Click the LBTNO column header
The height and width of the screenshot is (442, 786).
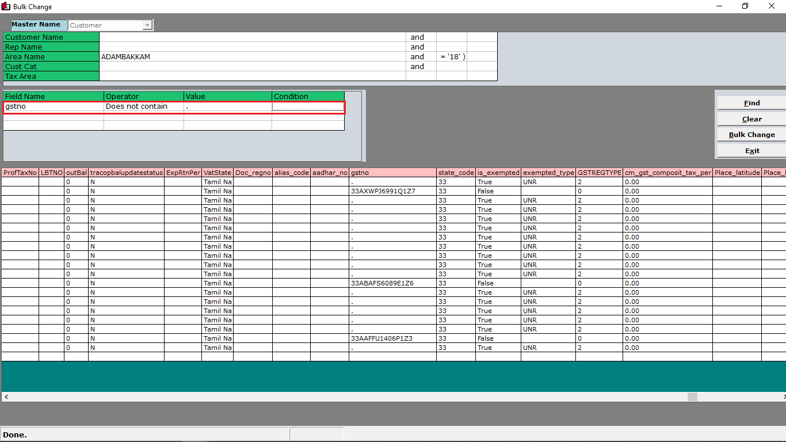52,173
